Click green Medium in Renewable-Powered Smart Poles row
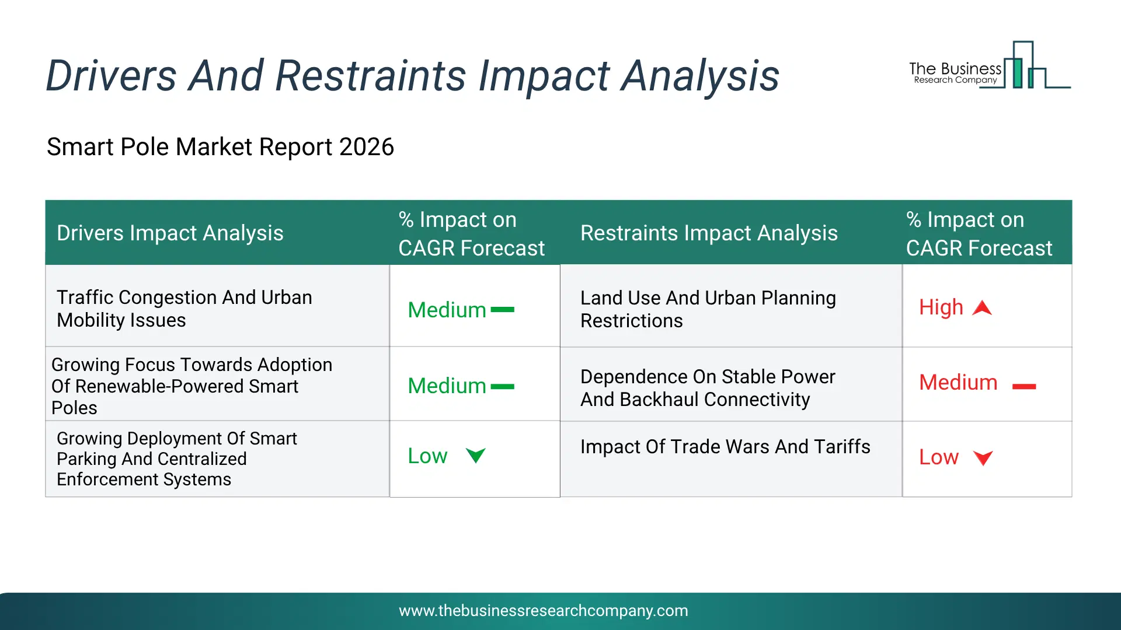The image size is (1121, 630). 447,386
